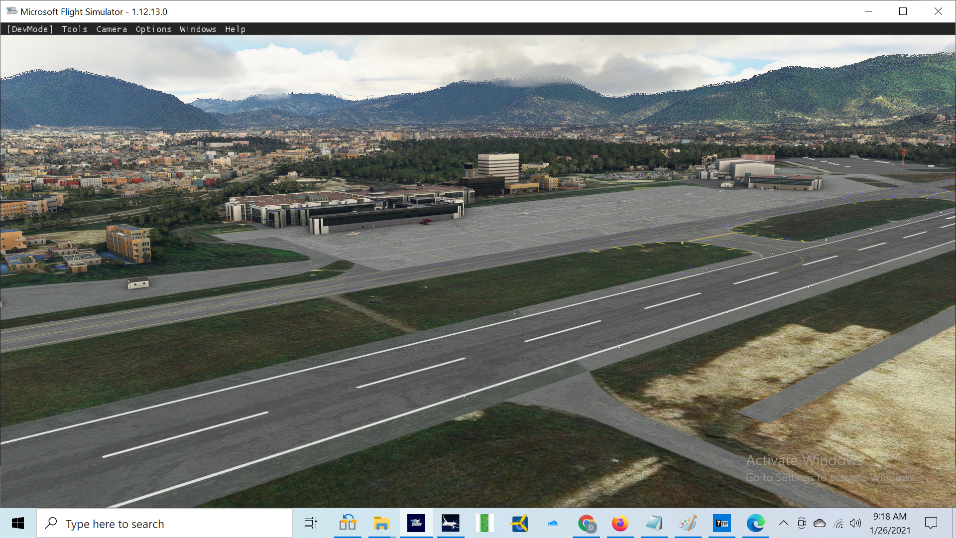The width and height of the screenshot is (956, 538).
Task: Open the Help menu
Action: (x=235, y=29)
